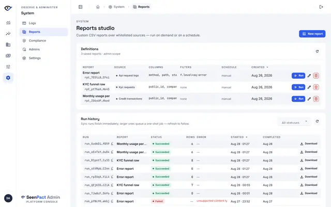331x207 pixels.
Task: Copy run ID run_6udk0i..f059
Action: pyautogui.click(x=112, y=144)
